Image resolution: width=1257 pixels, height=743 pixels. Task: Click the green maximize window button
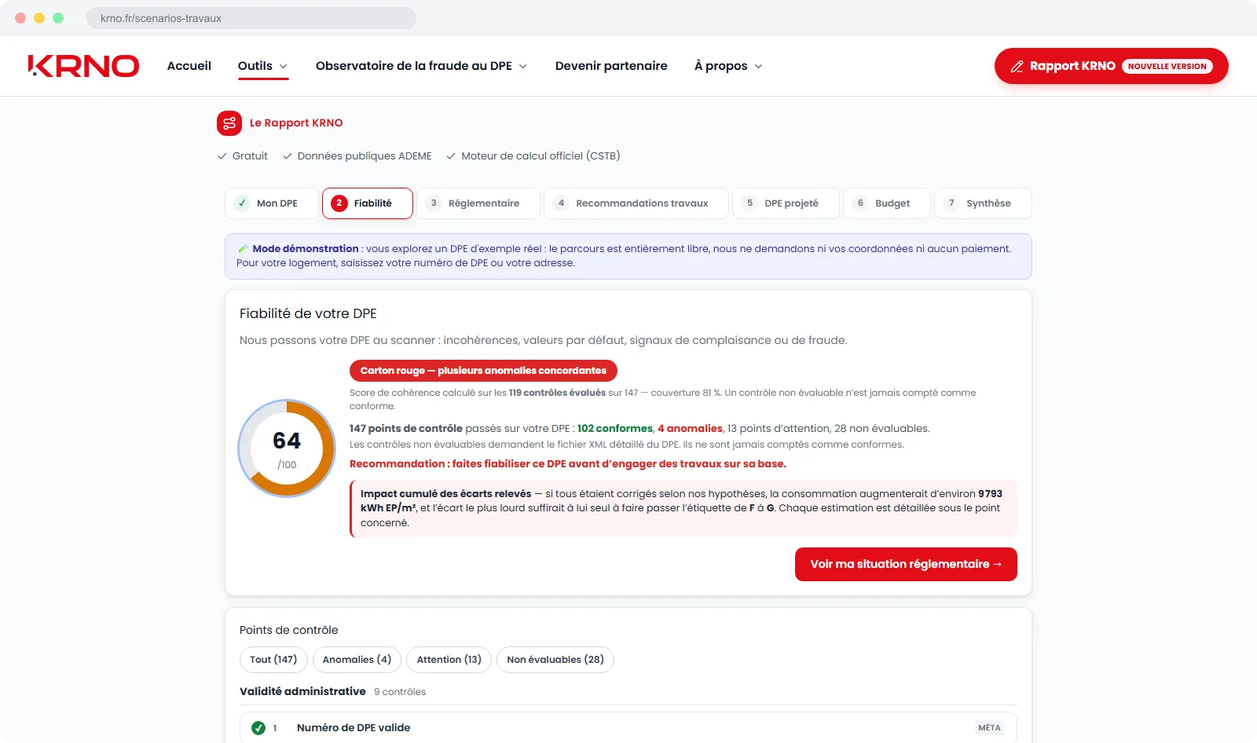click(x=58, y=18)
